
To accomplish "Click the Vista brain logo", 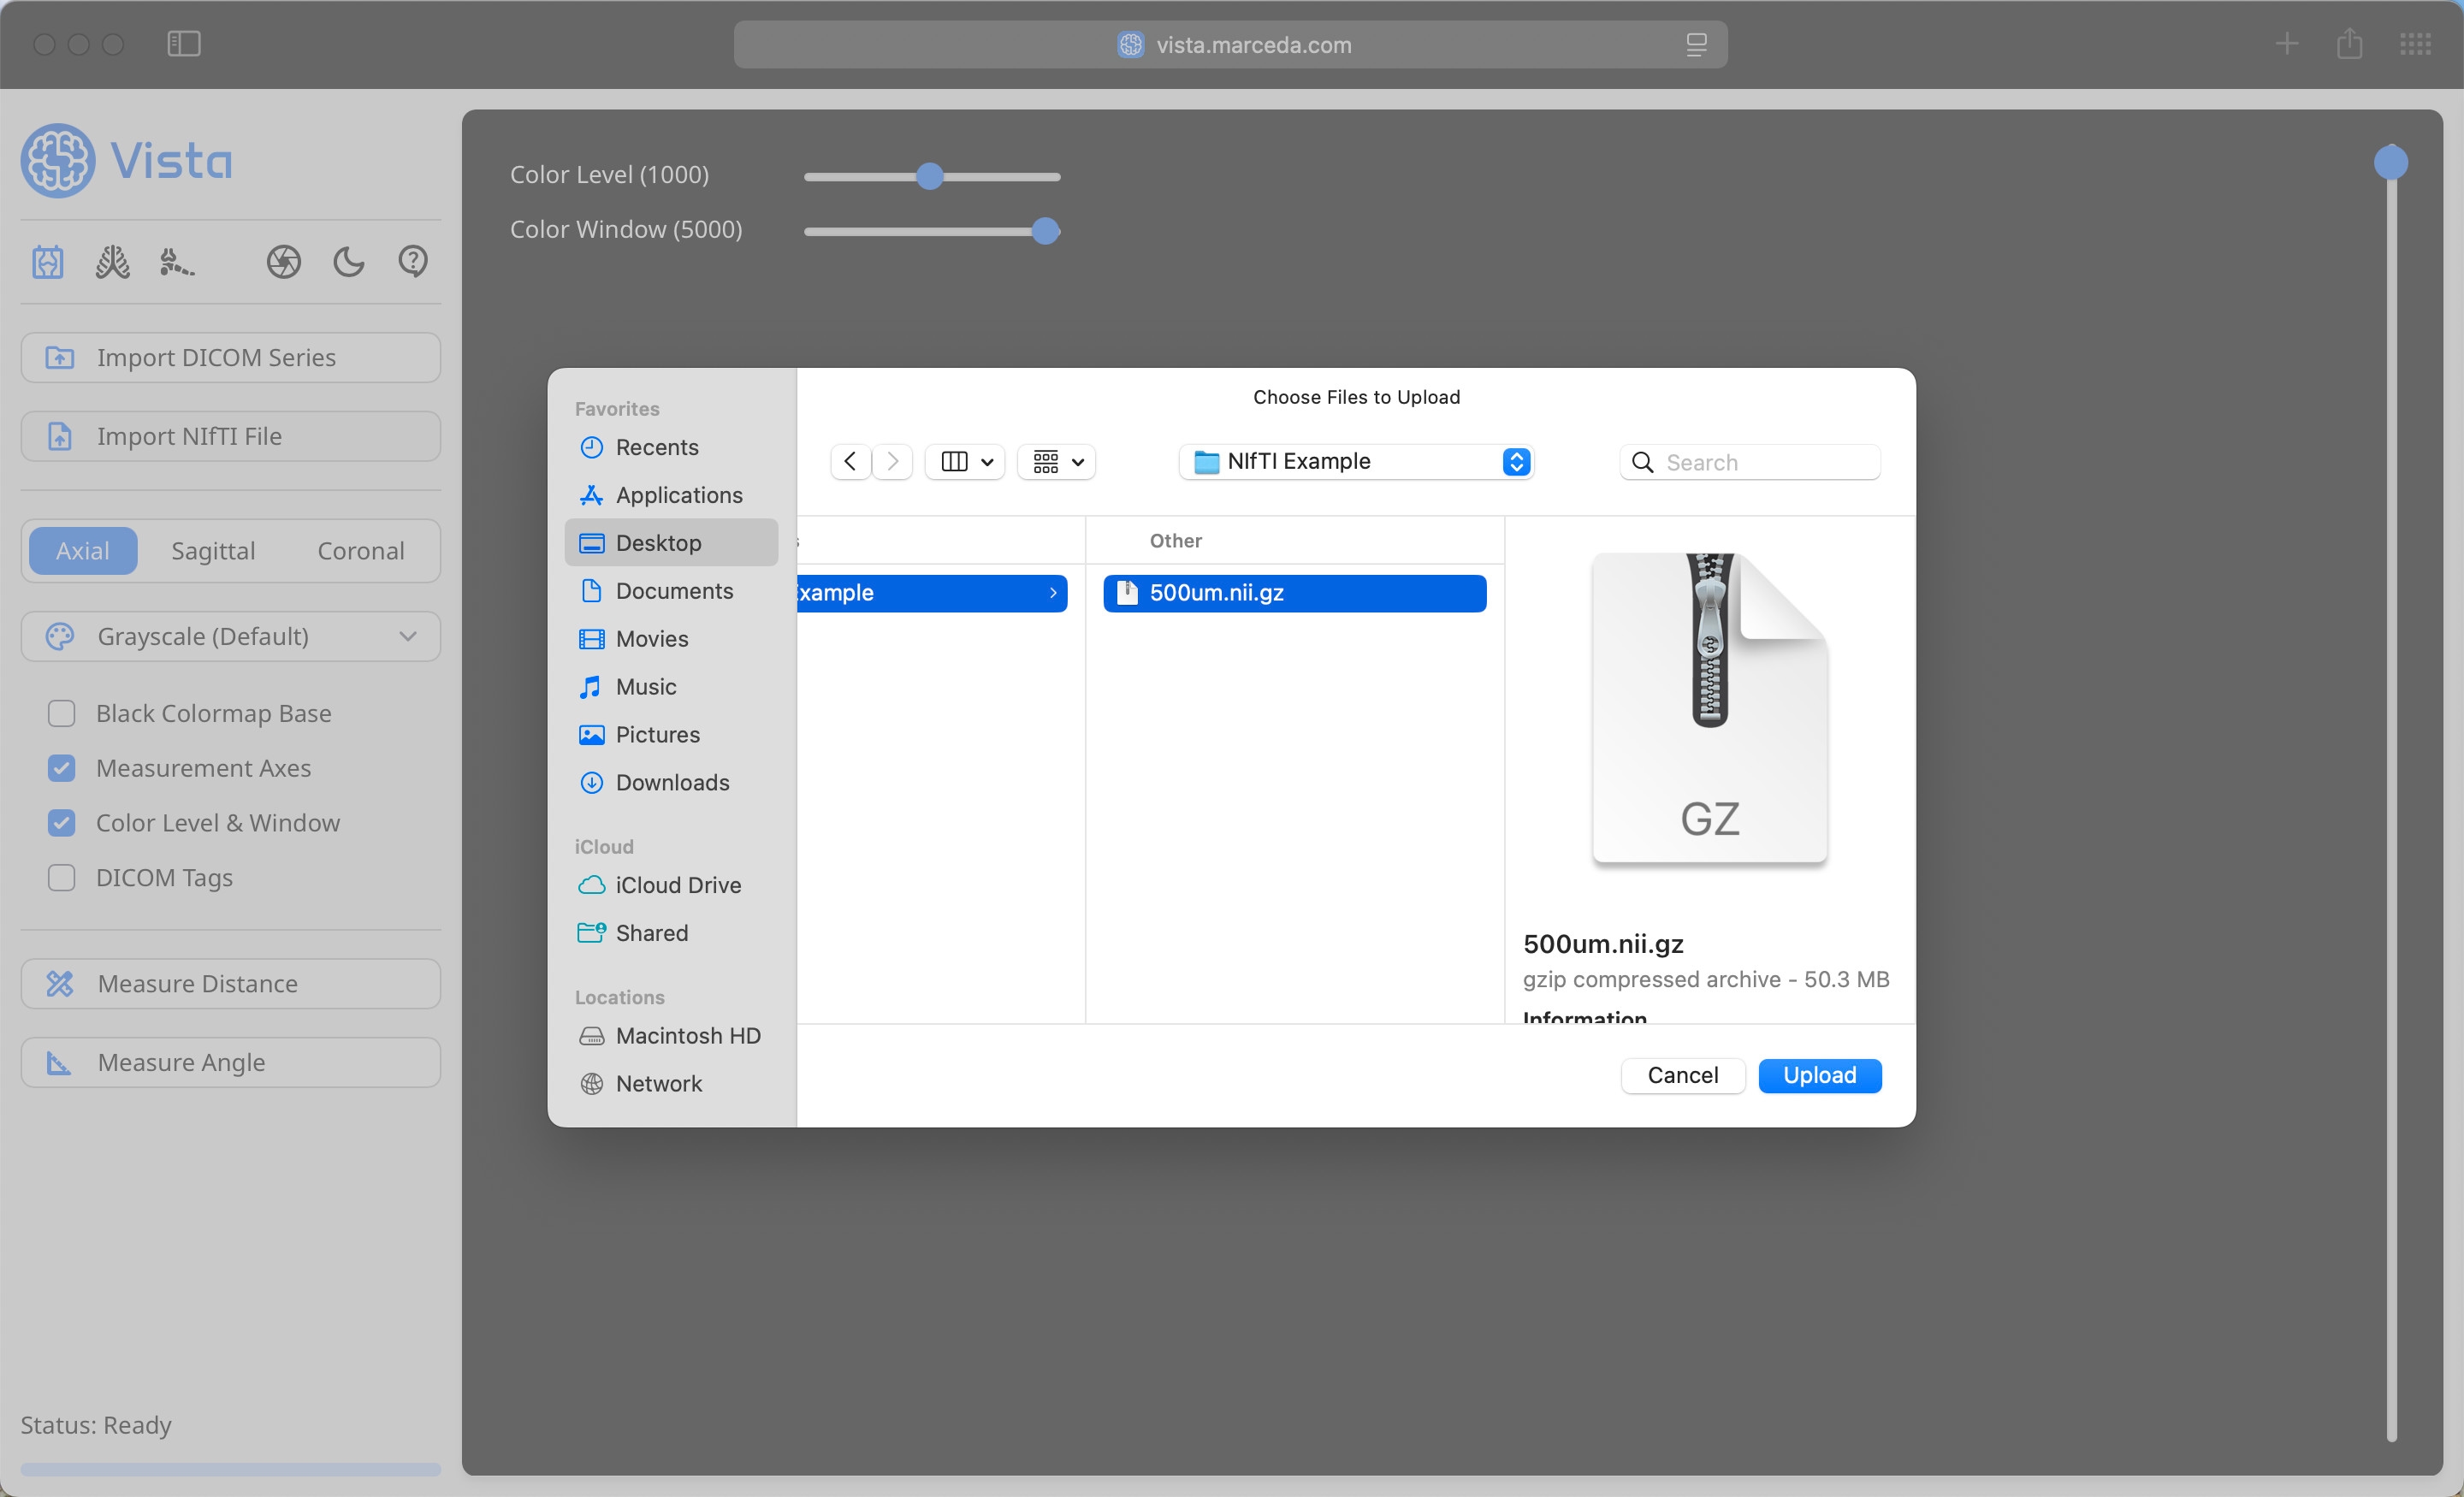I will [59, 160].
